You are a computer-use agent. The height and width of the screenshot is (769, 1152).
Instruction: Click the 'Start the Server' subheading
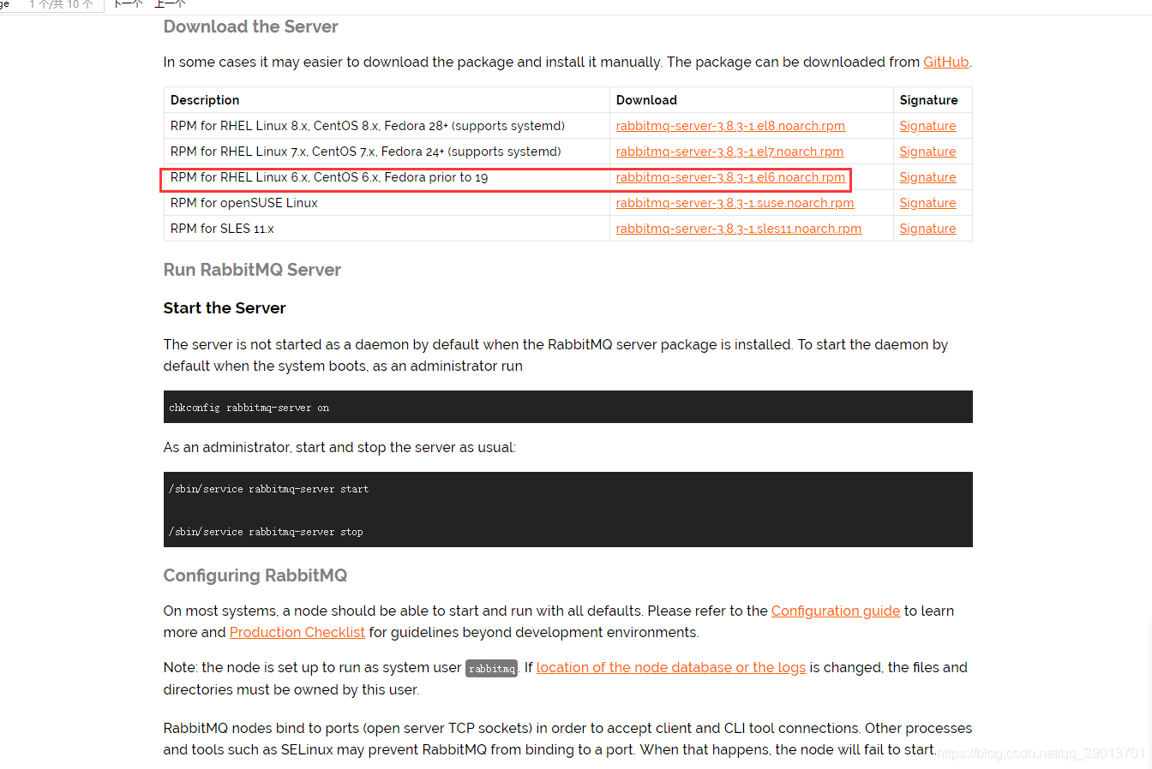(225, 308)
